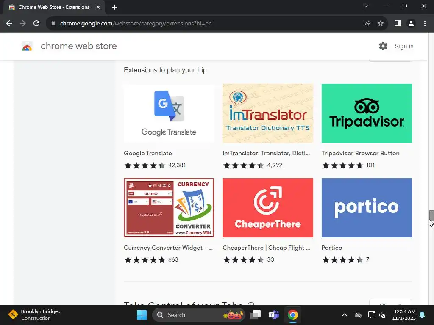Click the OneDrive tray icon
This screenshot has width=434, height=325.
pos(358,315)
